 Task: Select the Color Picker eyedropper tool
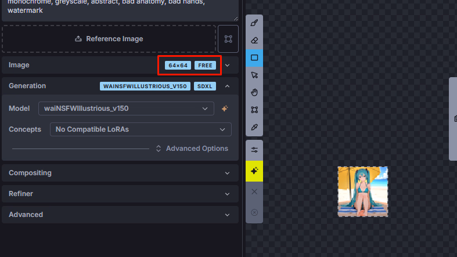[254, 127]
